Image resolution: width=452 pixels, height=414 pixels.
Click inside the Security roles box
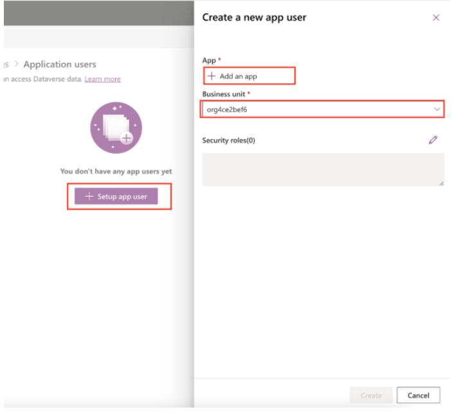point(323,170)
